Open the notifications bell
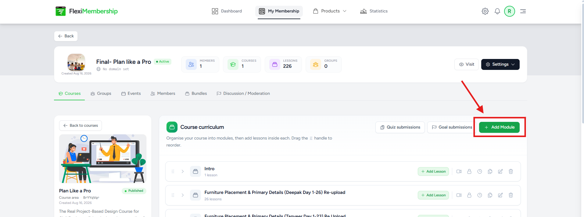The height and width of the screenshot is (217, 584). (497, 11)
